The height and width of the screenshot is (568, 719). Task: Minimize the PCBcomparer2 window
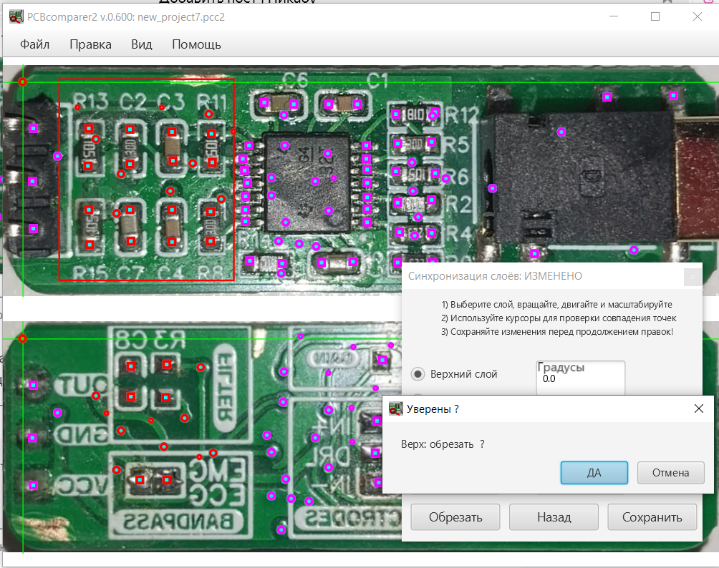point(612,16)
